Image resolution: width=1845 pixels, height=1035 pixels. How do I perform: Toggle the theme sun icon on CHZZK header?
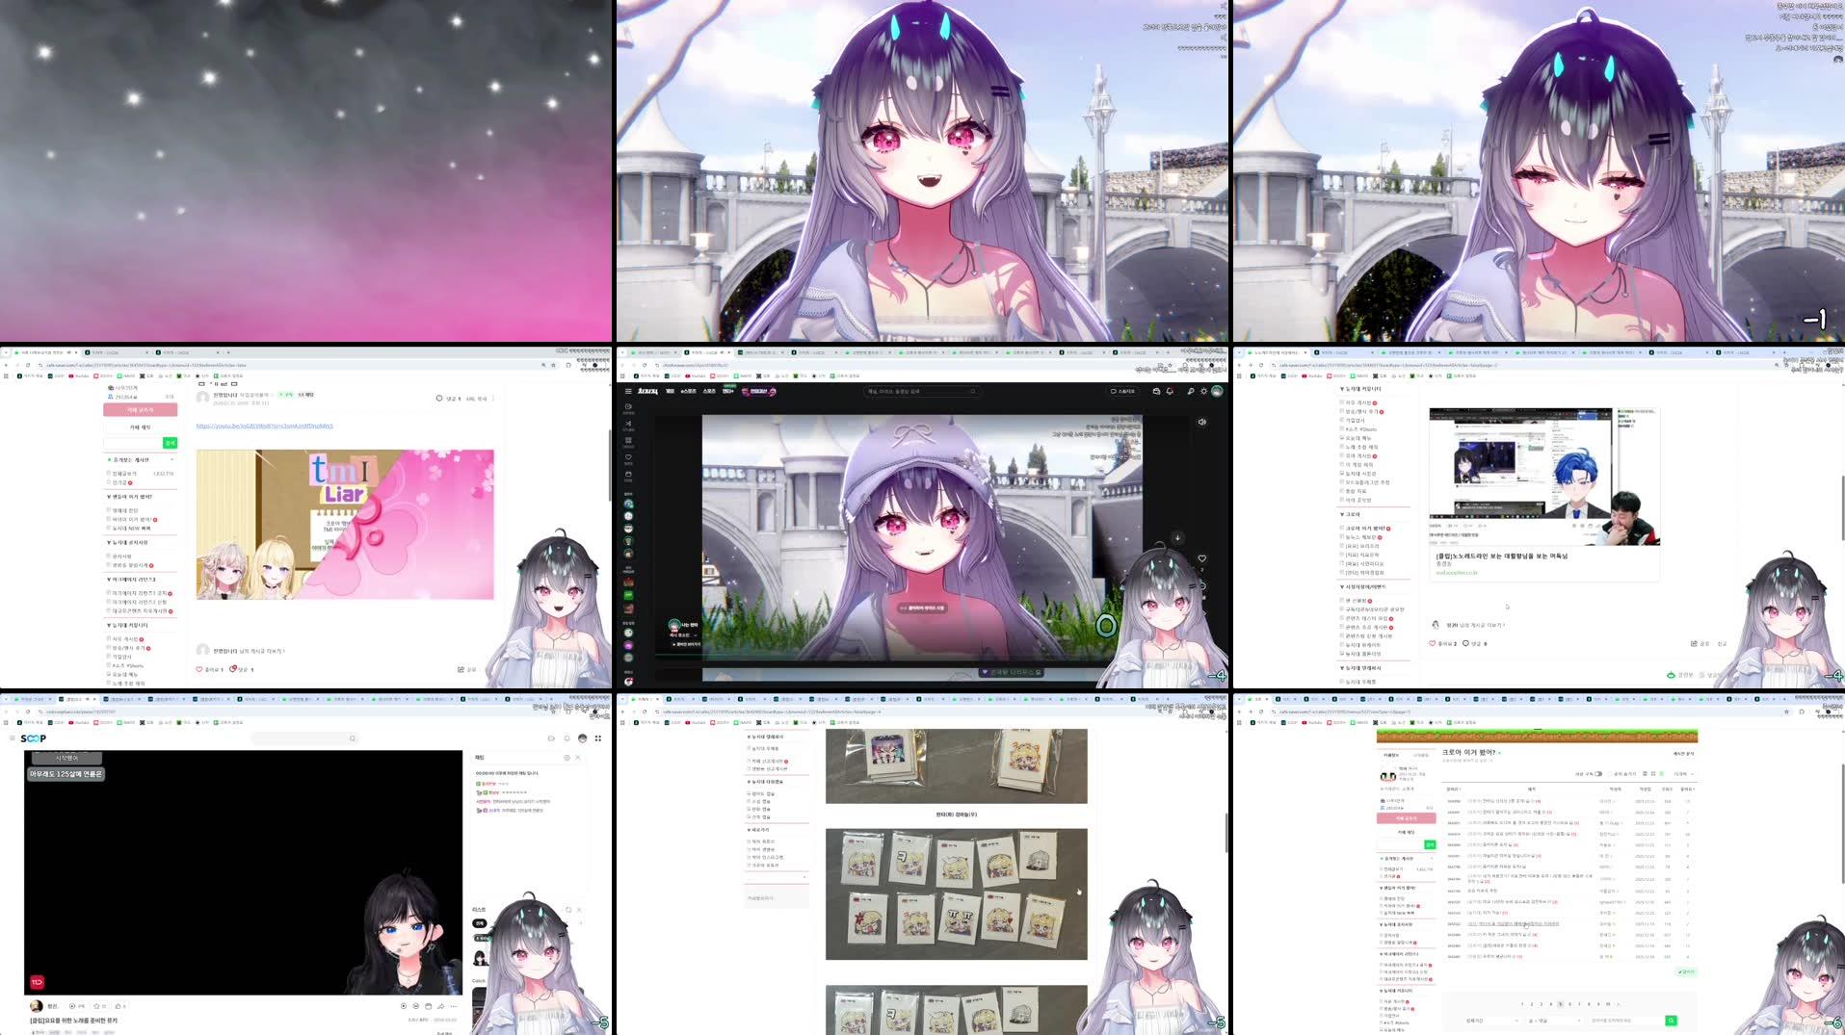point(1203,391)
